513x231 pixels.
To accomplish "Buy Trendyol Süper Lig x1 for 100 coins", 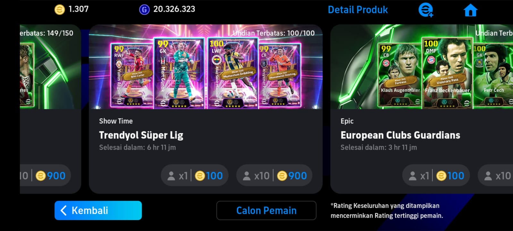I will [195, 175].
